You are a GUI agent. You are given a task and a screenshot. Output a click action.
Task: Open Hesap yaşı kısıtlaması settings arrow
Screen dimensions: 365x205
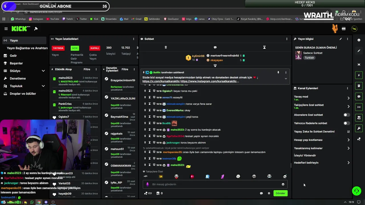348,140
